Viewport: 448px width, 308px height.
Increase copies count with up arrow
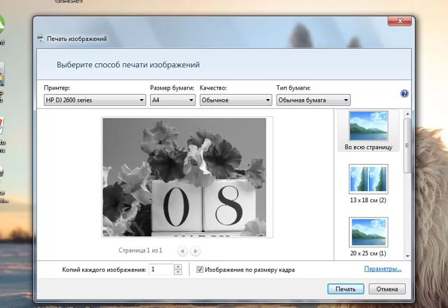click(x=178, y=267)
